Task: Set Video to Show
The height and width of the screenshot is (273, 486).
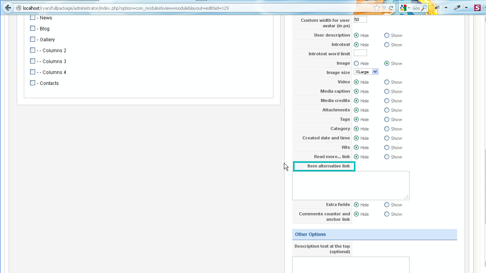Action: [x=387, y=82]
